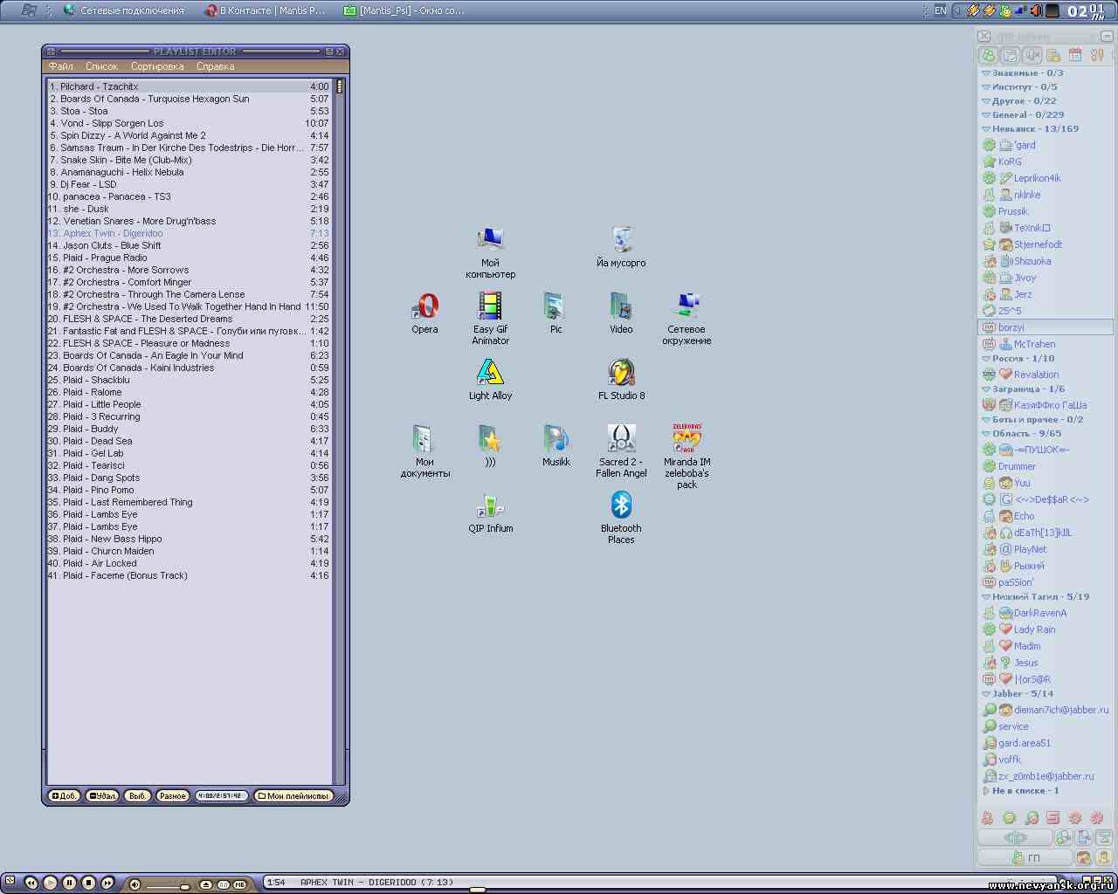1118x894 pixels.
Task: Collapse the Институт contact group
Action: 986,87
